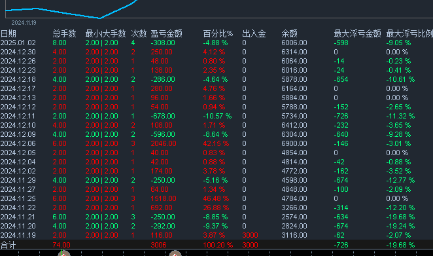This screenshot has width=433, height=256.
Task: Click the percentage cell 46.48 %
Action: pyautogui.click(x=216, y=198)
